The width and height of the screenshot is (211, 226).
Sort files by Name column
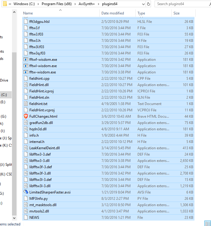point(28,13)
